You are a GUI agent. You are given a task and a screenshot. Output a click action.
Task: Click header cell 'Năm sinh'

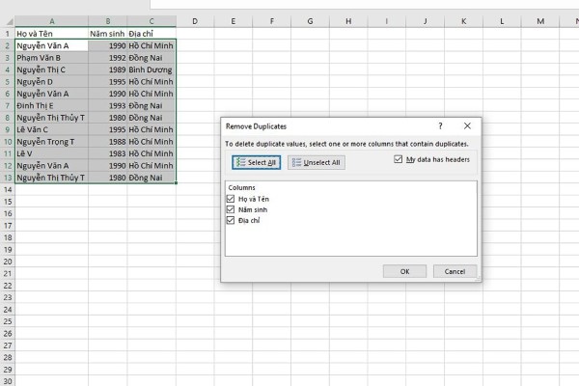[x=108, y=34]
